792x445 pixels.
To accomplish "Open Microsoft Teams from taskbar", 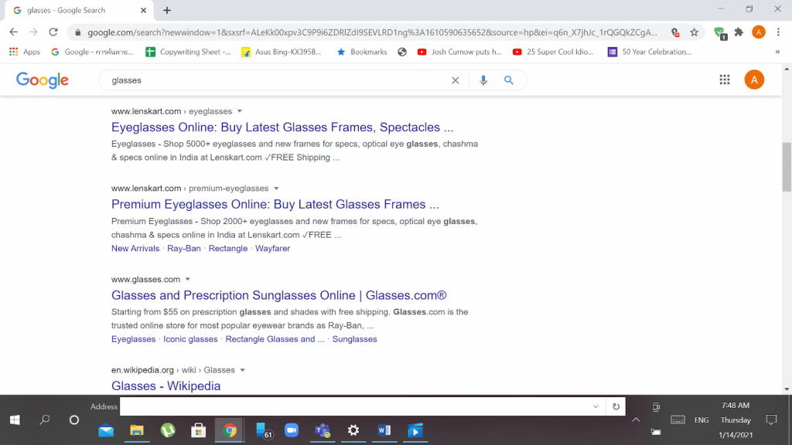I will [323, 431].
